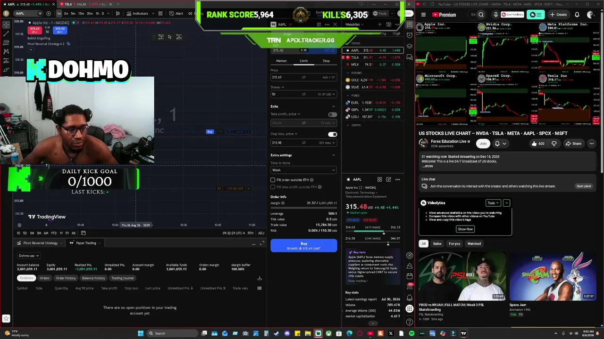Enable the Take profit toggle
The height and width of the screenshot is (339, 604).
332,114
